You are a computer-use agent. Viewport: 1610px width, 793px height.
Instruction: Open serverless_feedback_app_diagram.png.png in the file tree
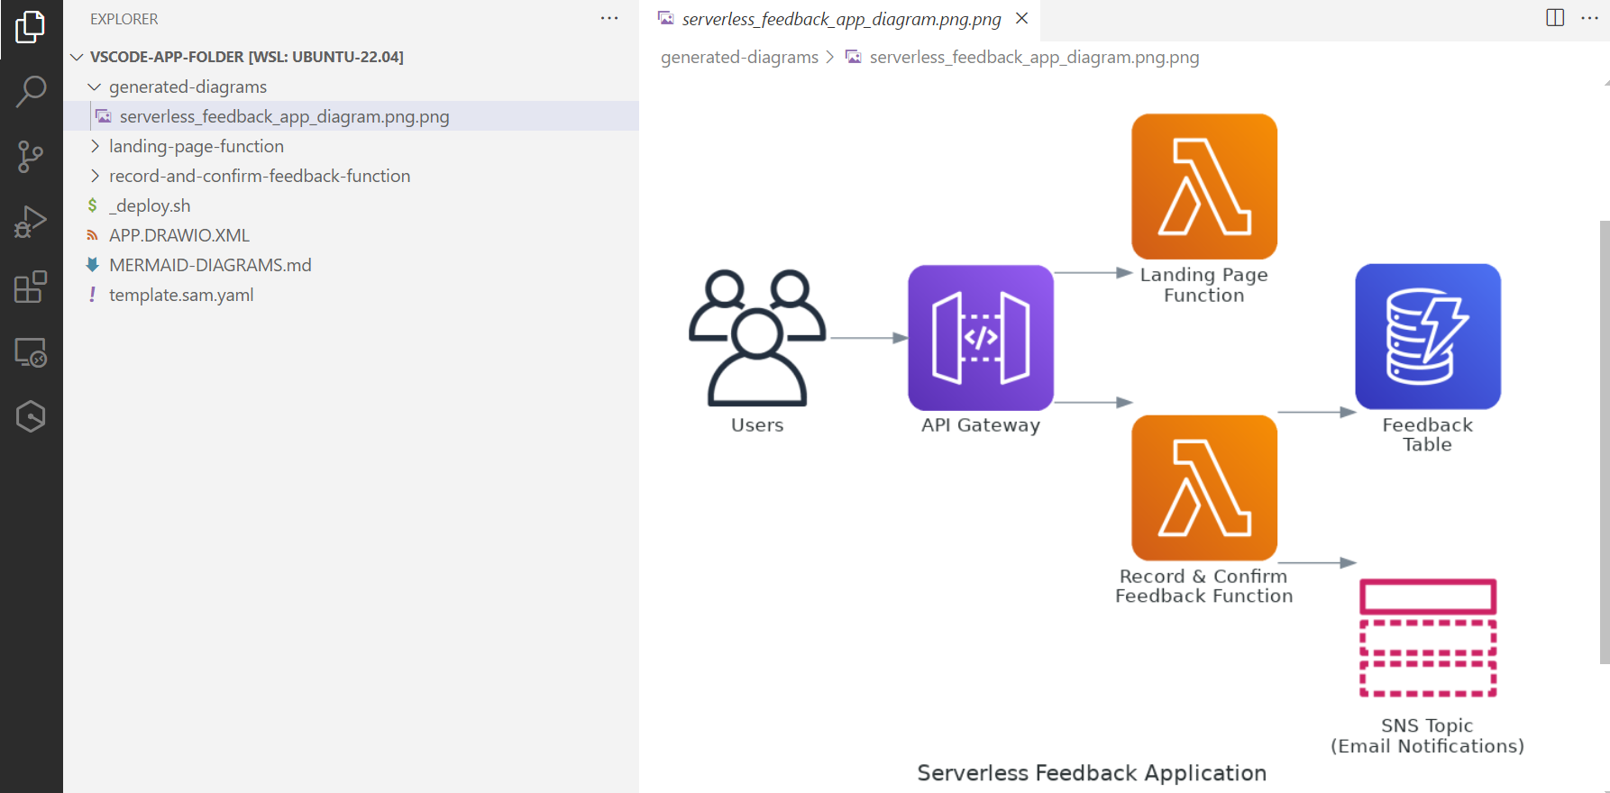click(x=352, y=116)
